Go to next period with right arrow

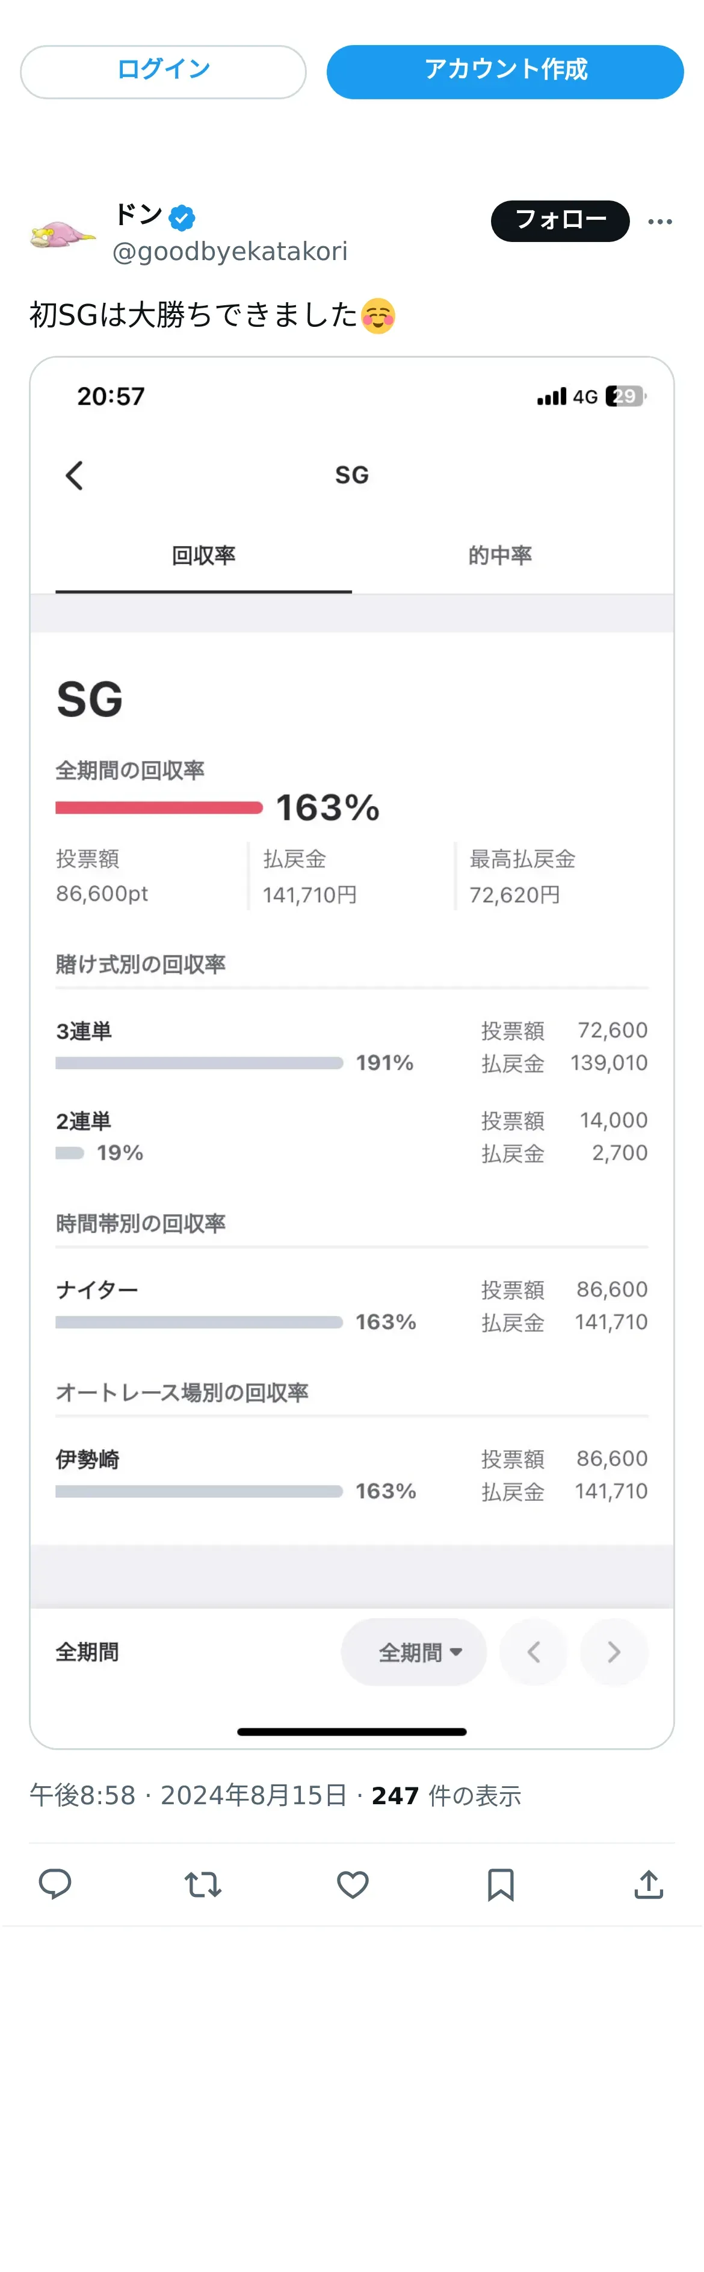click(614, 1652)
